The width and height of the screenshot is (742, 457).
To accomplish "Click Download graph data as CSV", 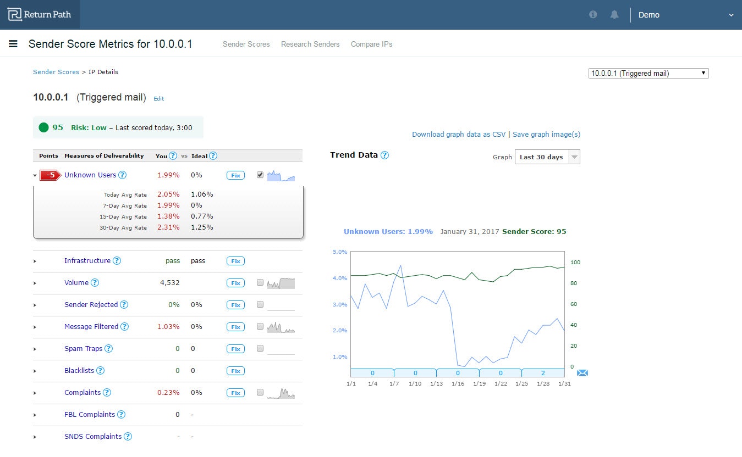I will (459, 134).
